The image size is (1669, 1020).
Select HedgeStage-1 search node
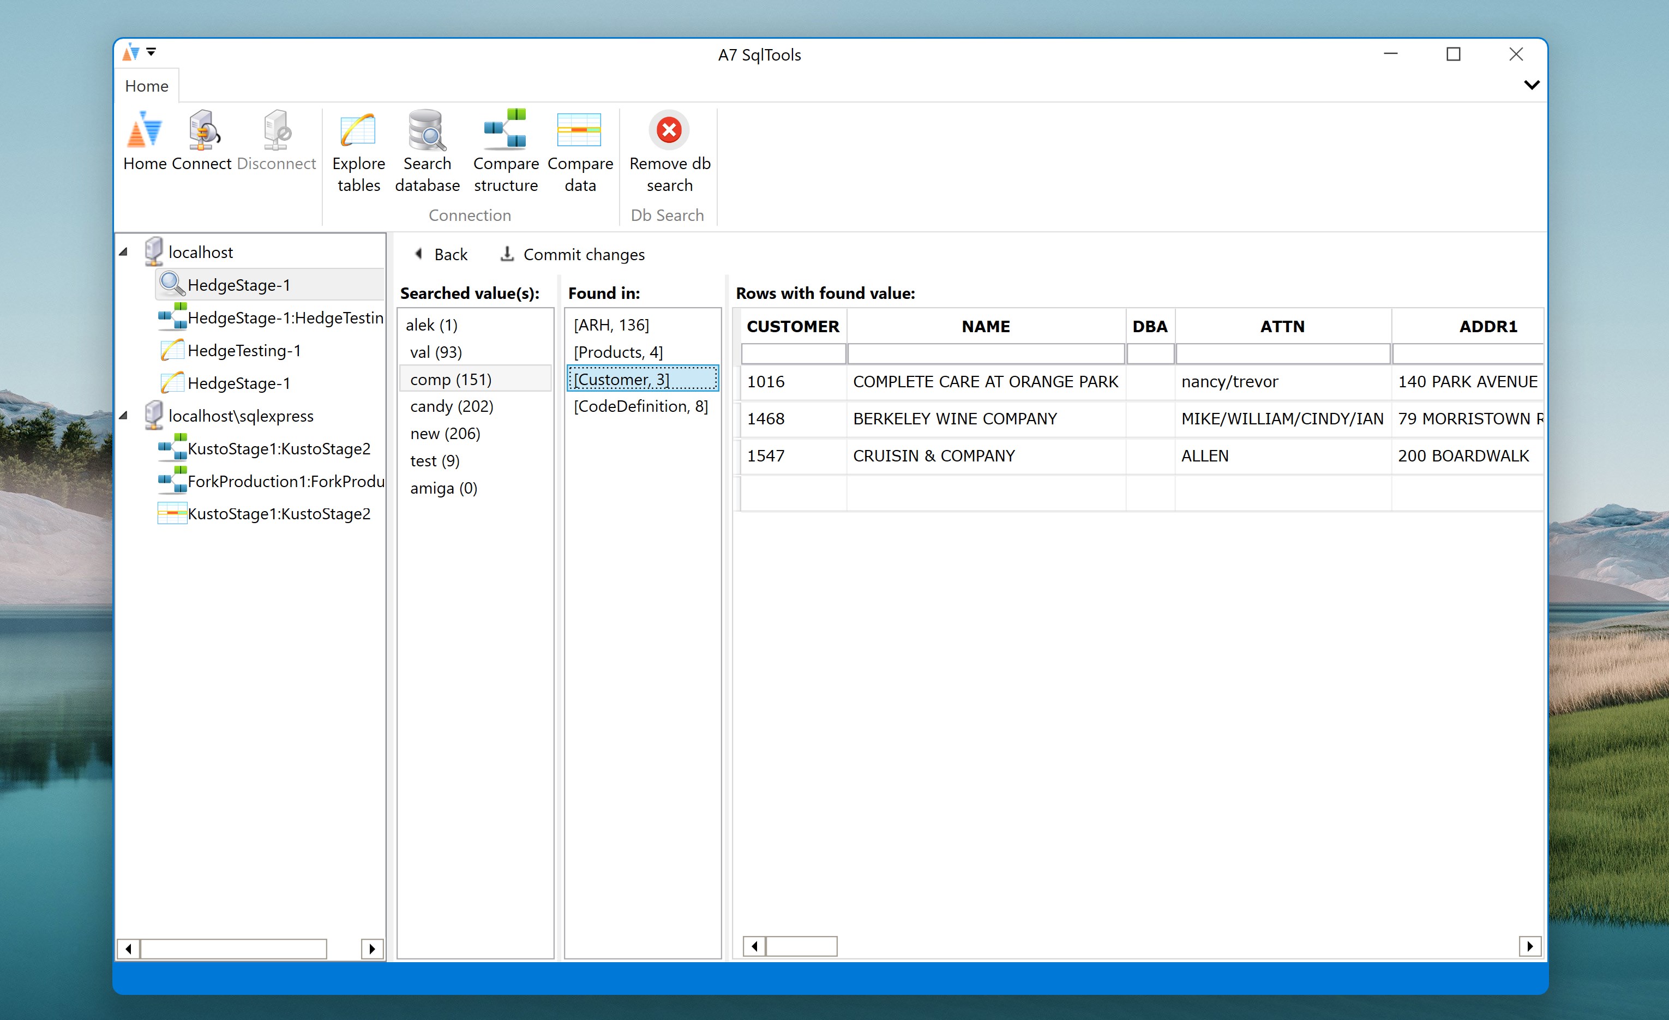point(238,285)
